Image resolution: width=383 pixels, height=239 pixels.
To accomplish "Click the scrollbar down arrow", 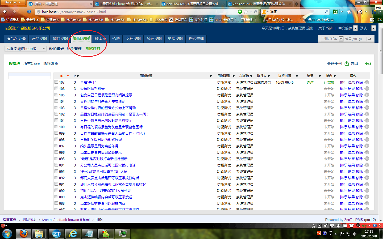I will pos(381,220).
